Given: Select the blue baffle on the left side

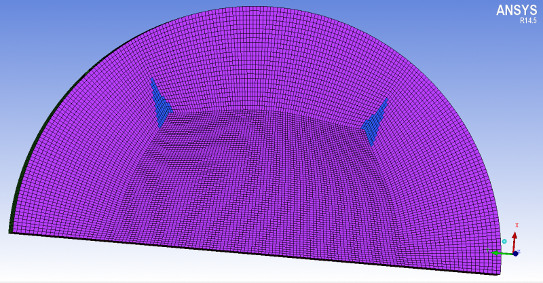Looking at the screenshot, I should coord(161,103).
